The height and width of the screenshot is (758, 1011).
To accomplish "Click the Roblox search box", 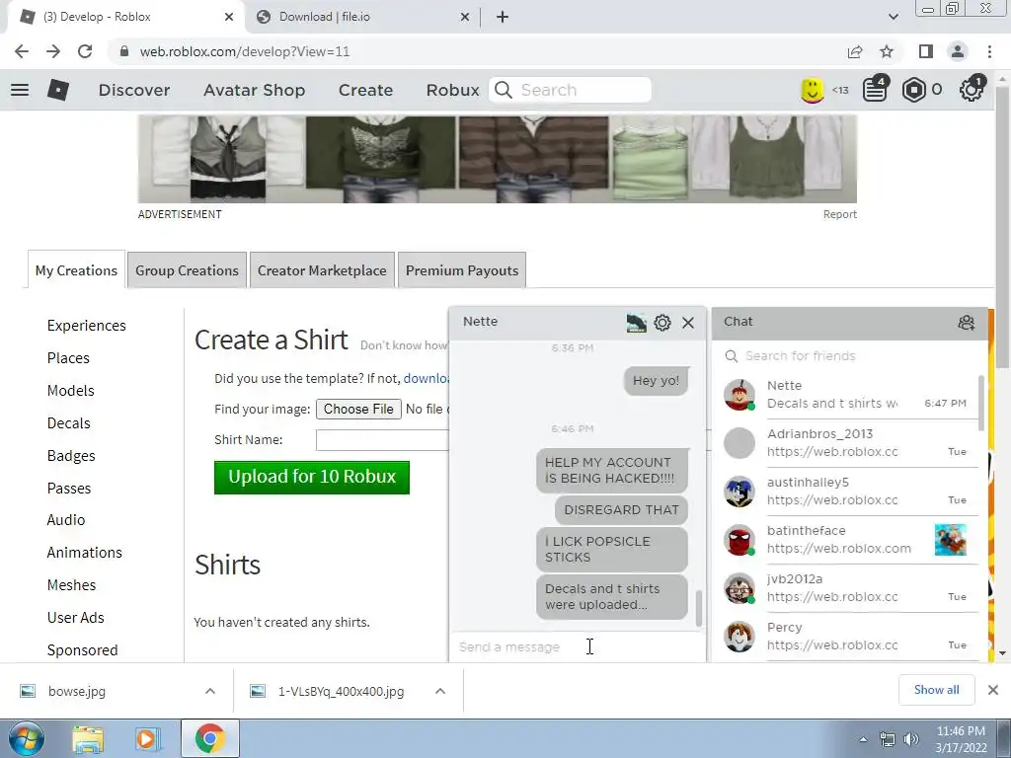I will pos(570,90).
